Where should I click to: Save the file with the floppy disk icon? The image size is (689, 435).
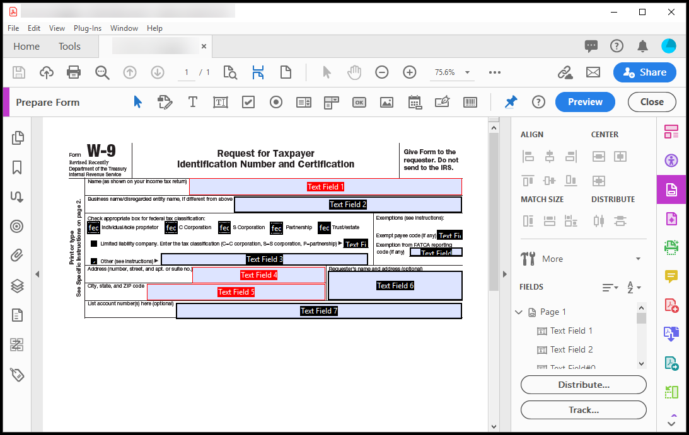click(19, 72)
